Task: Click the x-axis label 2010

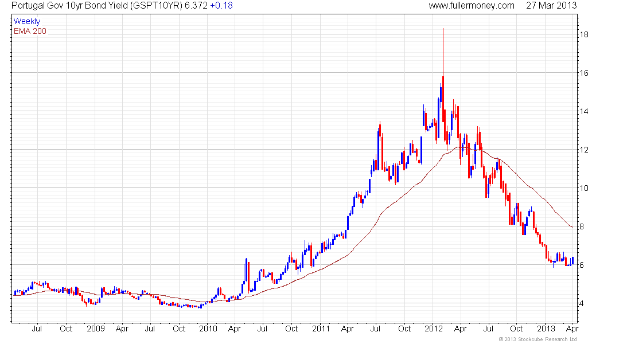Action: click(208, 329)
